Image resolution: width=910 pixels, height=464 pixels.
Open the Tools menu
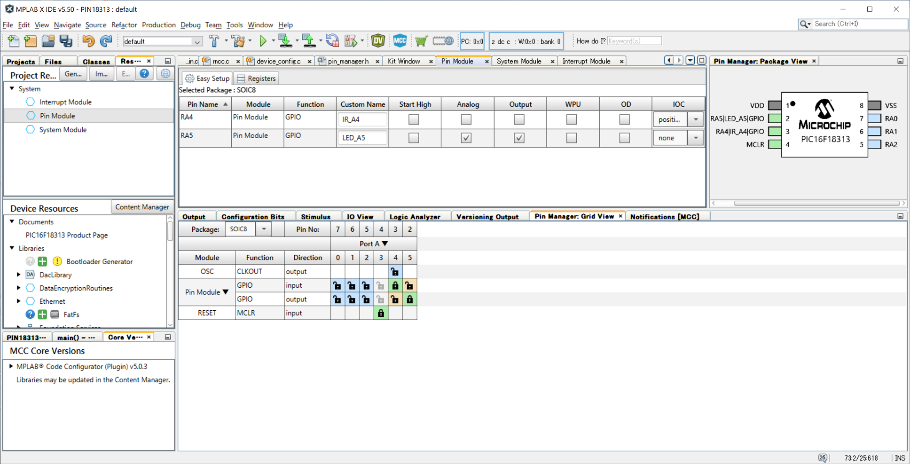coord(235,25)
